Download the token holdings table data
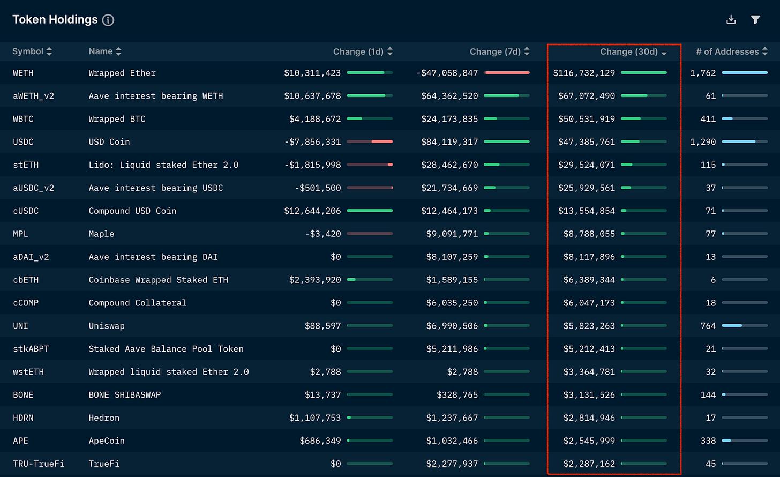Screen dimensions: 780x477 coord(731,20)
